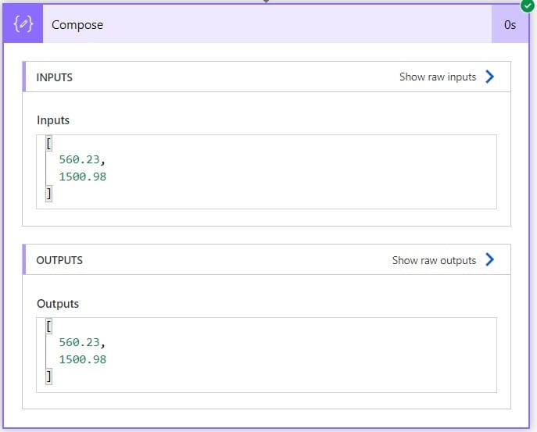This screenshot has width=537, height=432.
Task: Click value 560.23 in Inputs box
Action: pyautogui.click(x=79, y=159)
